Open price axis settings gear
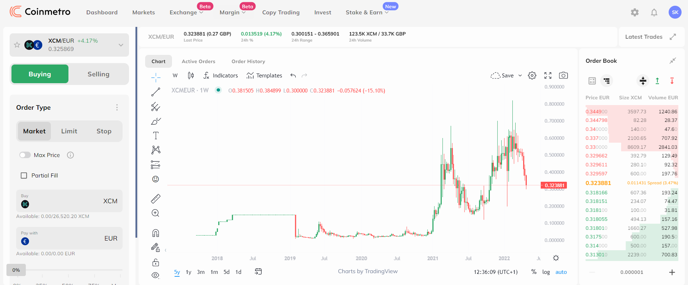 [x=556, y=258]
